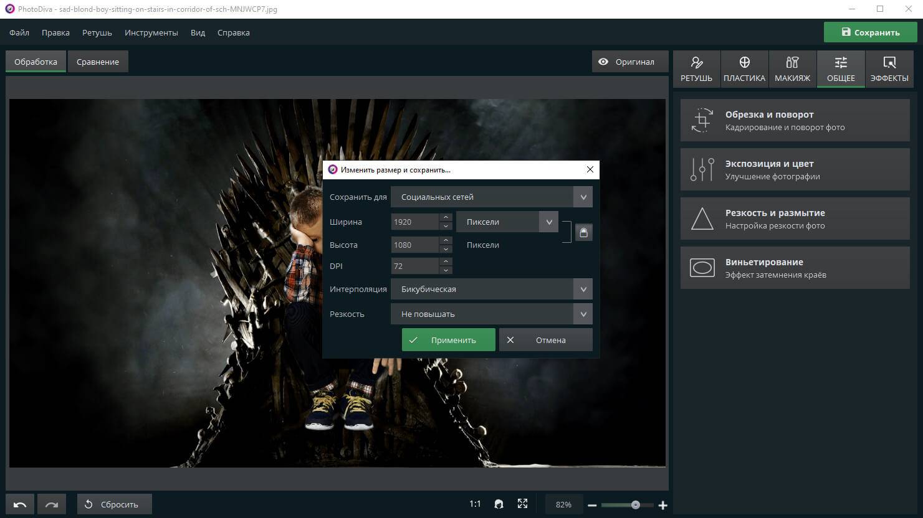Click the fit-to-screen icon
Viewport: 923px width, 518px height.
coord(522,504)
